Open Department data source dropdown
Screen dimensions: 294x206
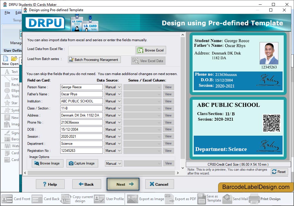(113, 144)
